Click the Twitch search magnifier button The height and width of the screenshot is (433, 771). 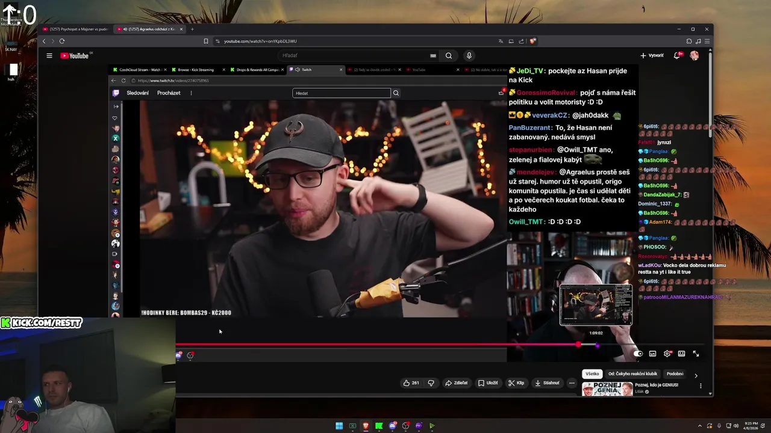pyautogui.click(x=396, y=93)
